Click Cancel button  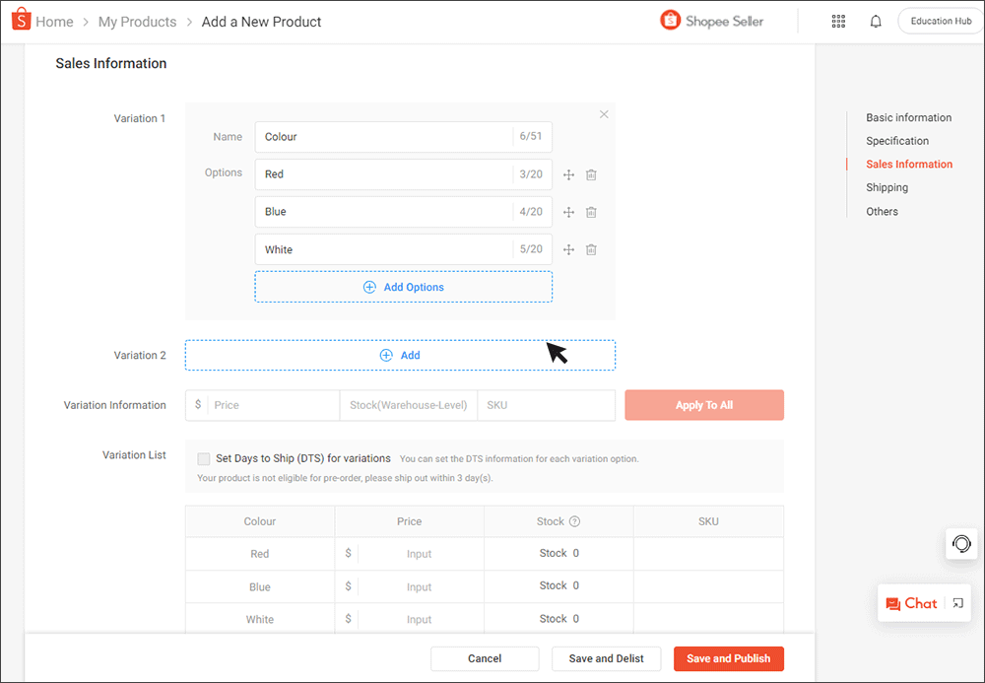pyautogui.click(x=485, y=658)
